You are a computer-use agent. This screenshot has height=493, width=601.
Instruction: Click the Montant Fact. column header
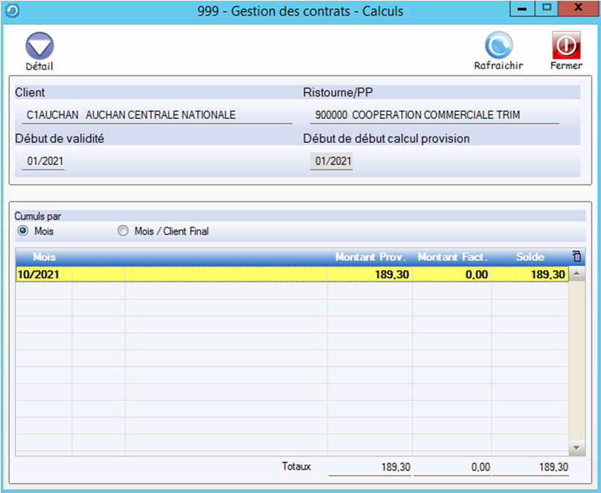[x=452, y=256]
